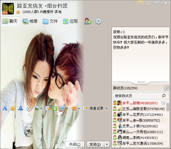Image resolution: width=171 pixels, height=149 pixels.
Task: Open the emoji smiley picker
Action: (13, 108)
